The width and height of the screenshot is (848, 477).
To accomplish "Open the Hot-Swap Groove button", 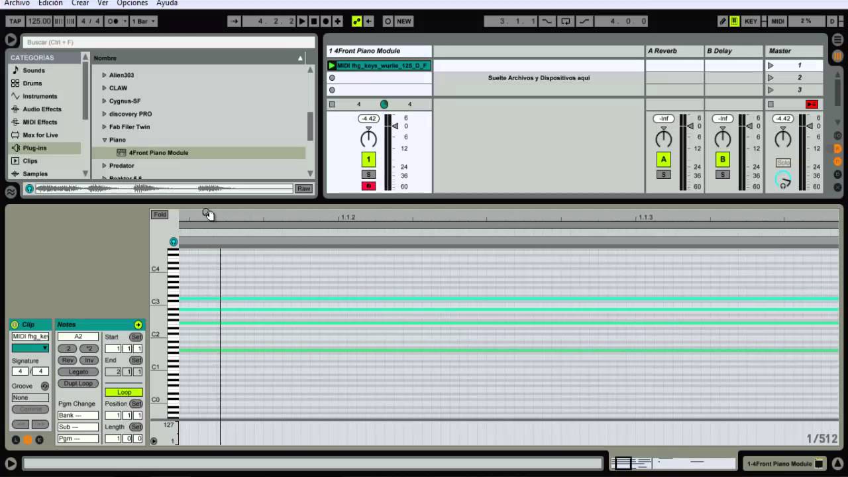I will [x=45, y=386].
